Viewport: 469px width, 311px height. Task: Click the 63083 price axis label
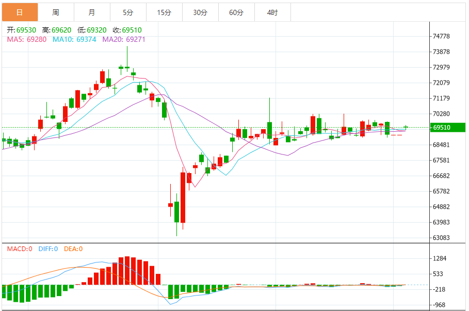click(x=442, y=238)
